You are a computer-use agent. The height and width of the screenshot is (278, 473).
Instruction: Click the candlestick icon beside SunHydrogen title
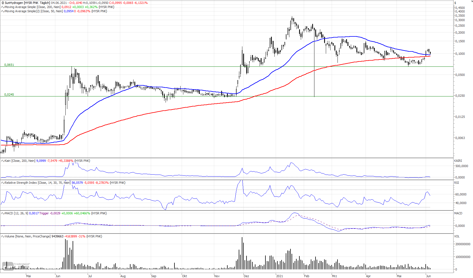pos(3,3)
